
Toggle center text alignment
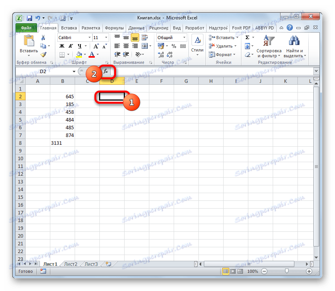click(126, 46)
